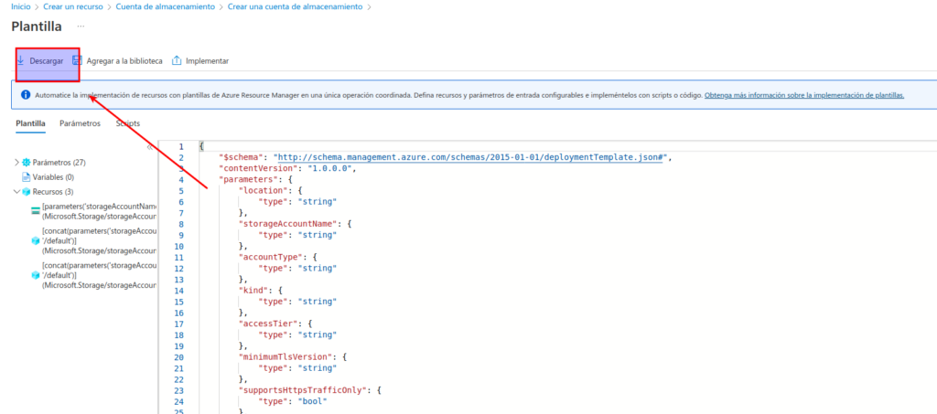
Task: Click line number 1 in editor gutter
Action: (181, 147)
